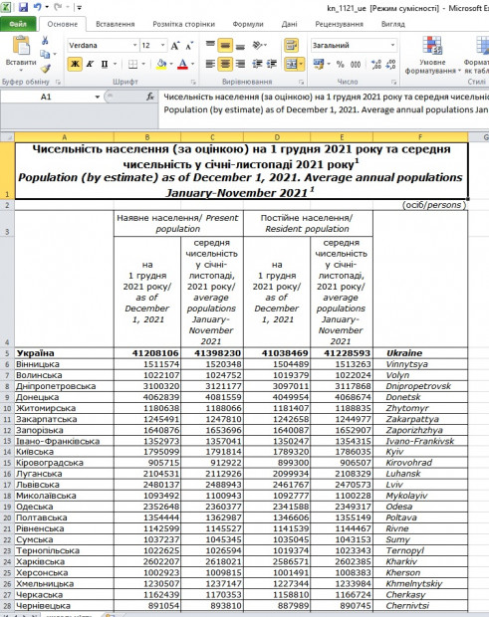Click the decrease indent icon
Image resolution: width=489 pixels, height=617 pixels.
pos(258,64)
